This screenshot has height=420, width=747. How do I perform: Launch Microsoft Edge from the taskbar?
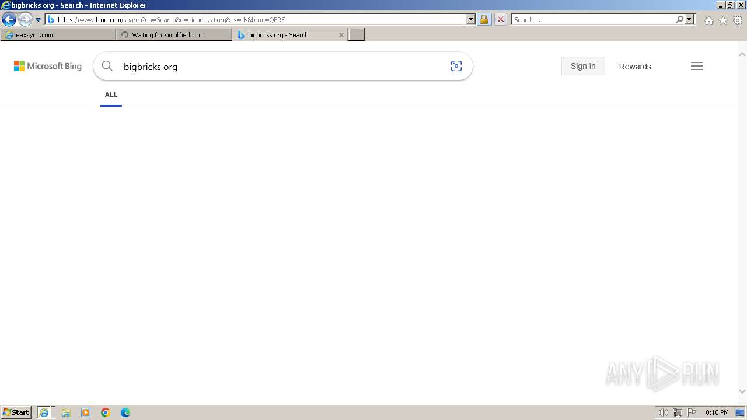(125, 412)
